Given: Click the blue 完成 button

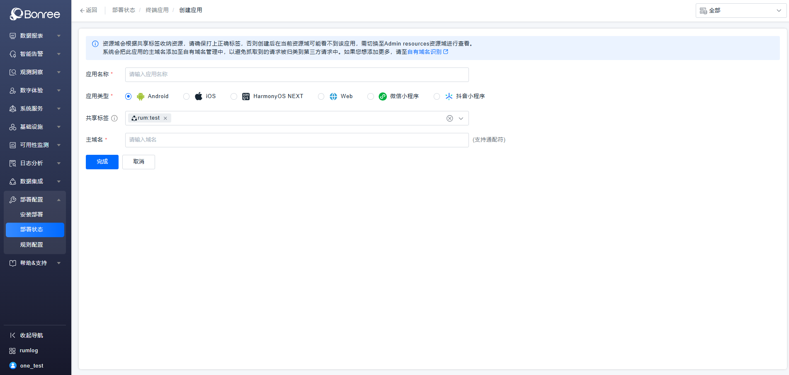Looking at the screenshot, I should 102,162.
